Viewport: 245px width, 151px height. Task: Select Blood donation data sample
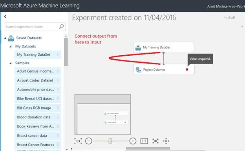38,117
